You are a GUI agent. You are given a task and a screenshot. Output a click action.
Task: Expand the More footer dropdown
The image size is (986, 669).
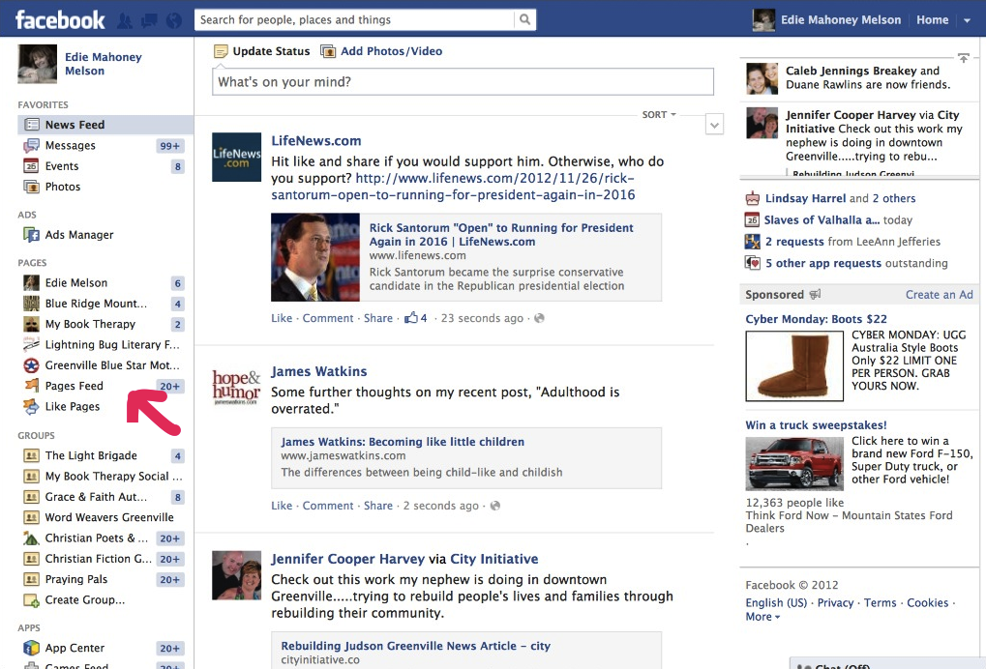[762, 617]
